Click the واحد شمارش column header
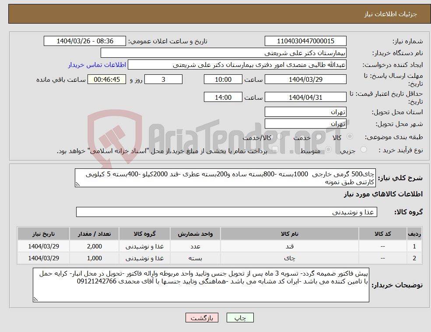 coord(195,234)
